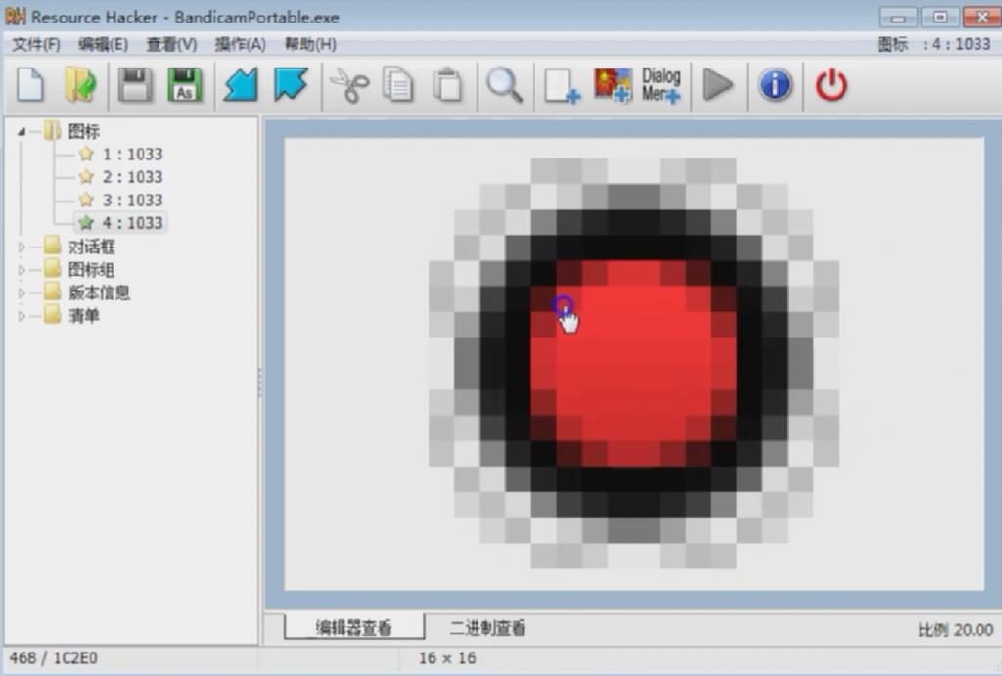Expand the 对话框 folder node
Viewport: 1002px width, 676px height.
pyautogui.click(x=23, y=247)
